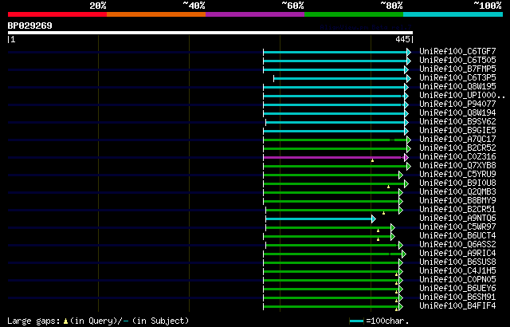510x327 pixels.
Task: Select the UniRef100_B4FIF4 label
Action: [x=457, y=306]
